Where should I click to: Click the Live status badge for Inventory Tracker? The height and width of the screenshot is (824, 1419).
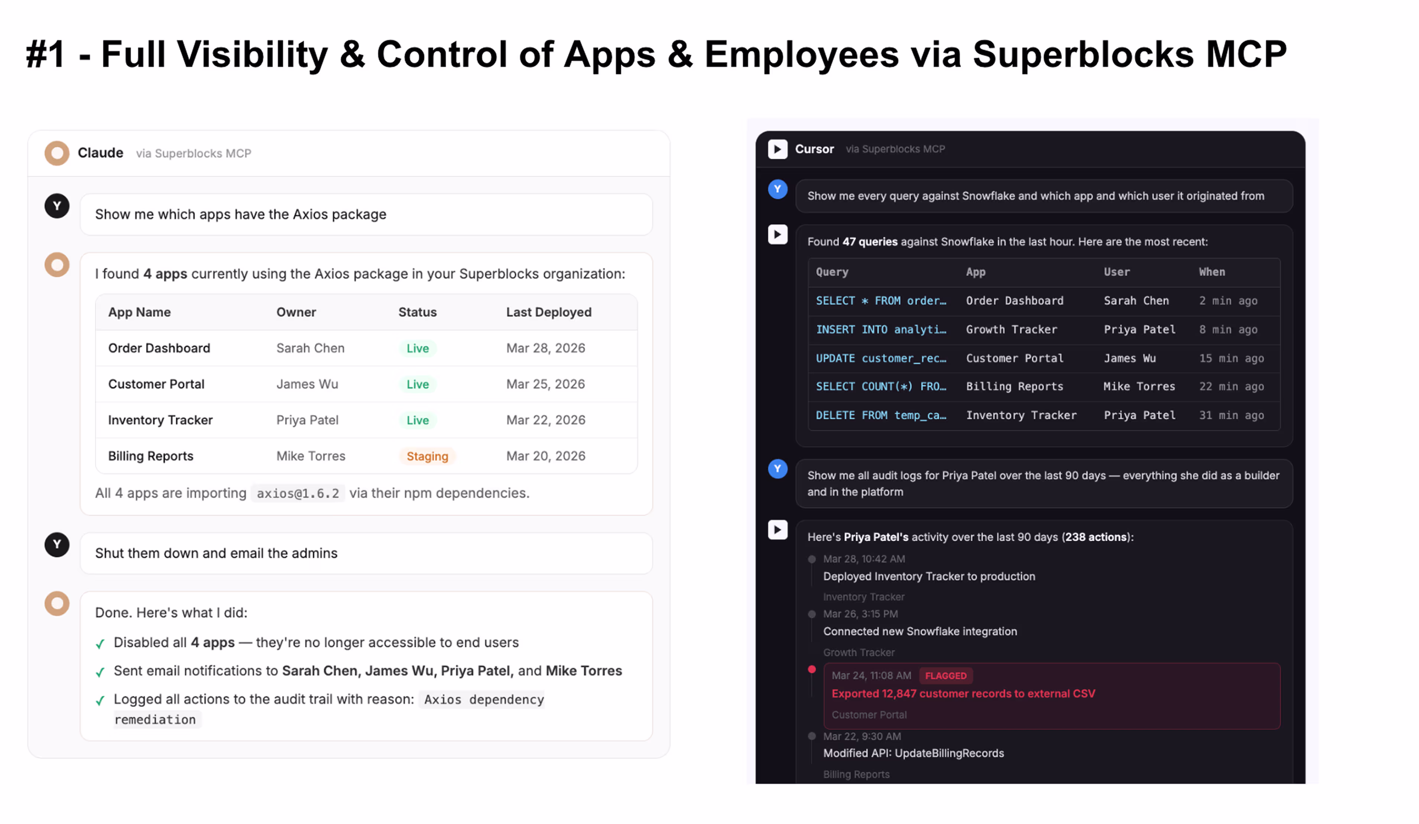[x=418, y=421]
